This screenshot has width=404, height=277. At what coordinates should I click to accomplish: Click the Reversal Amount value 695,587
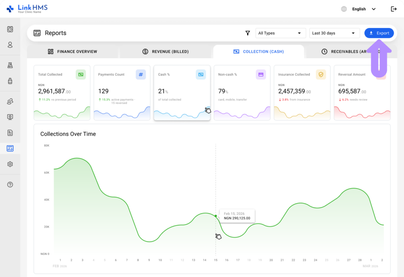(352, 91)
